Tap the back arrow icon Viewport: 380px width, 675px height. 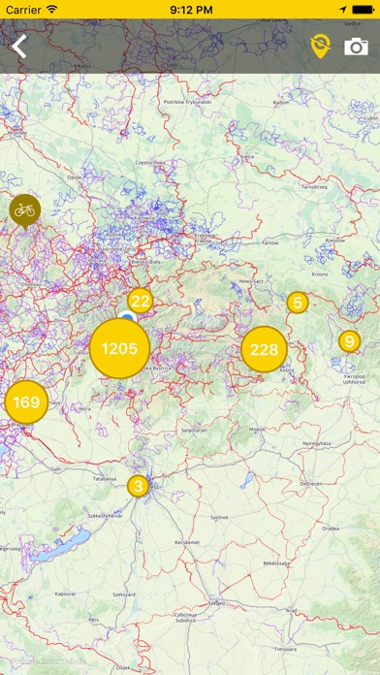click(19, 47)
